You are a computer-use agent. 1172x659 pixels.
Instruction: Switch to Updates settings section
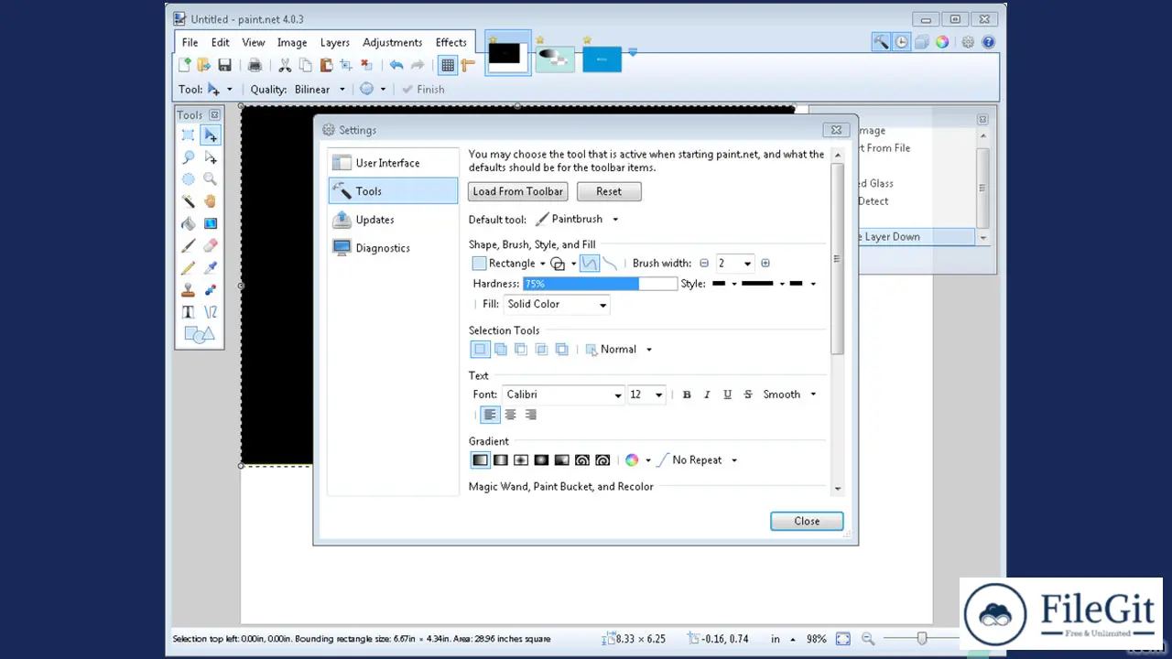393,220
